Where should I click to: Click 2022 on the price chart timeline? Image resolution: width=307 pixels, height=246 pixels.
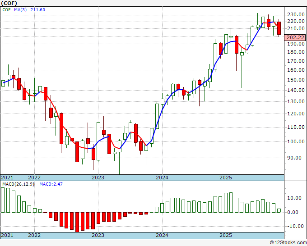pyautogui.click(x=34, y=178)
